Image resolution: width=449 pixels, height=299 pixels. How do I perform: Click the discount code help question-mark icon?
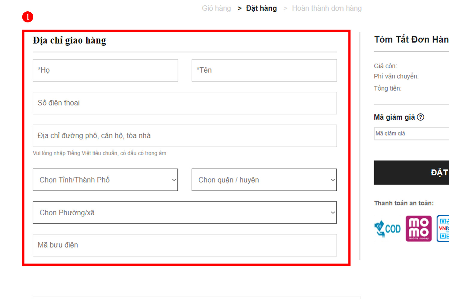point(421,117)
